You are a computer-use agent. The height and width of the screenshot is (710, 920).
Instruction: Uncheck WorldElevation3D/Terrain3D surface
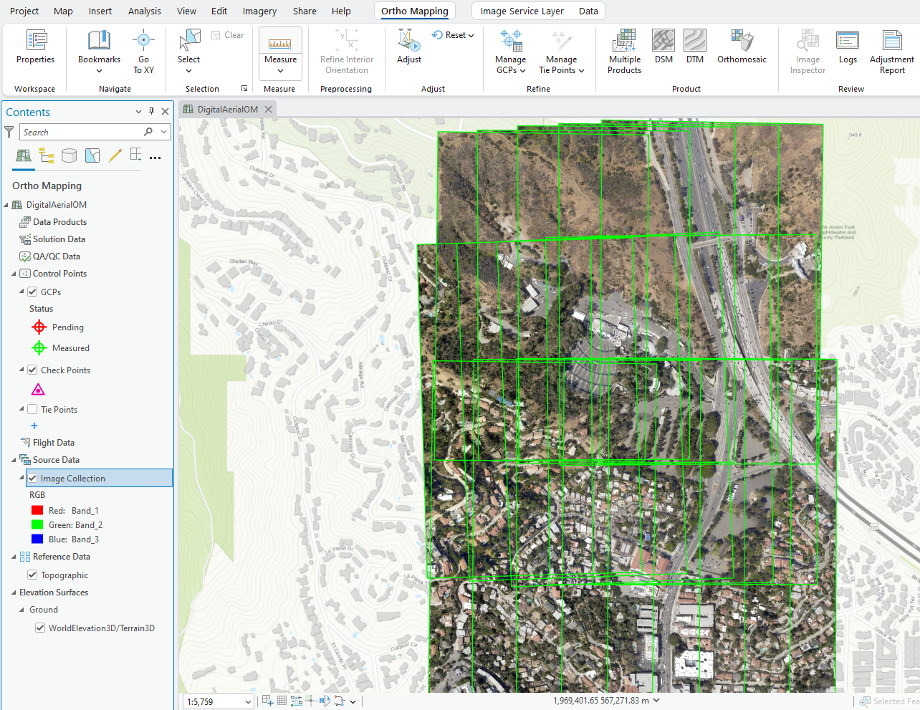(40, 628)
